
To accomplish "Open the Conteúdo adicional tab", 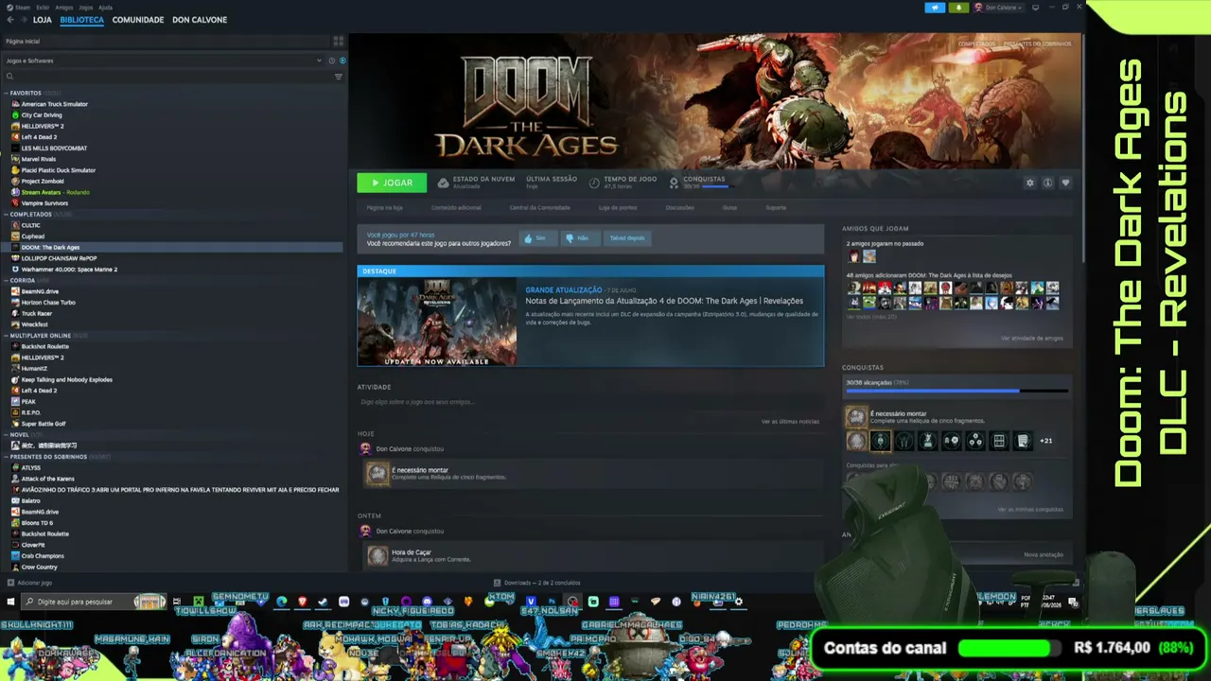I will [x=456, y=208].
